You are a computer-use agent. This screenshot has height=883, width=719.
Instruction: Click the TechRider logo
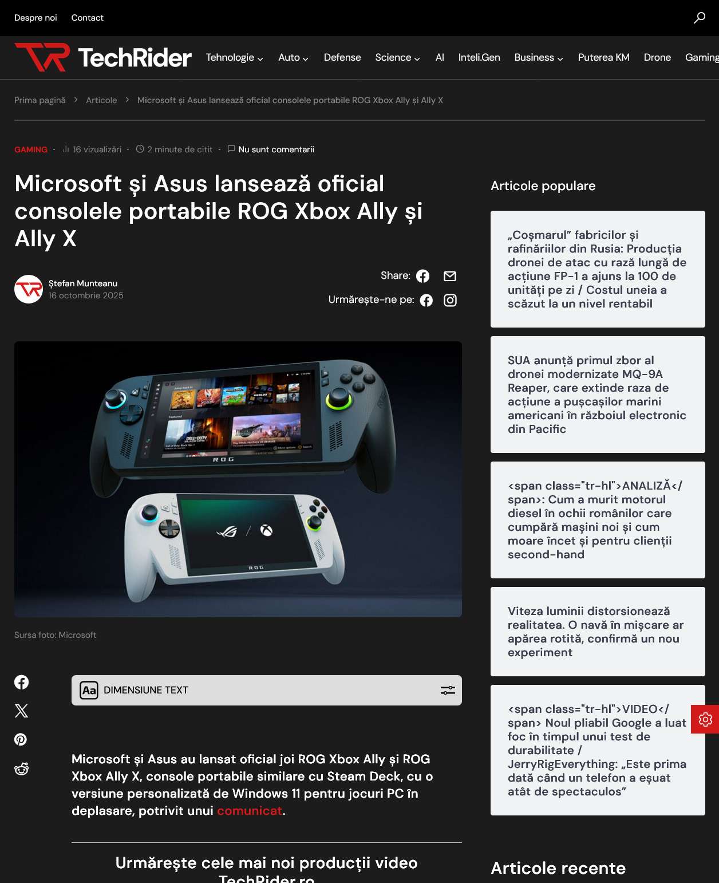[x=103, y=57]
